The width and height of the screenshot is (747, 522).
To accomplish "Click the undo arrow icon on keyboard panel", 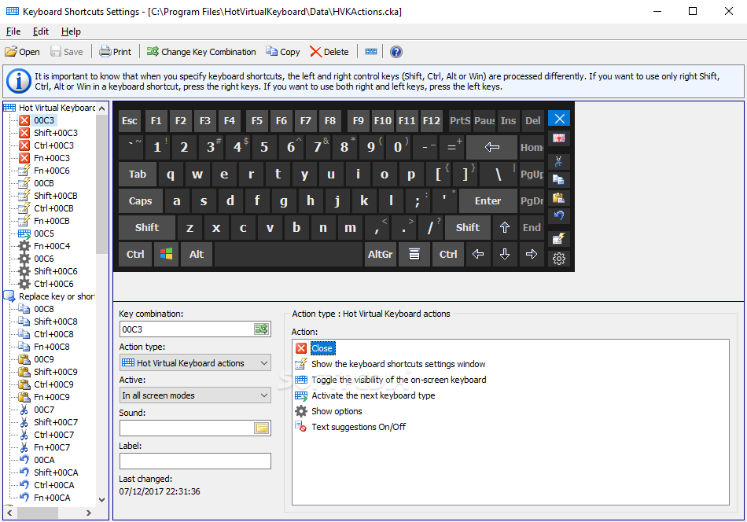I will [x=559, y=215].
